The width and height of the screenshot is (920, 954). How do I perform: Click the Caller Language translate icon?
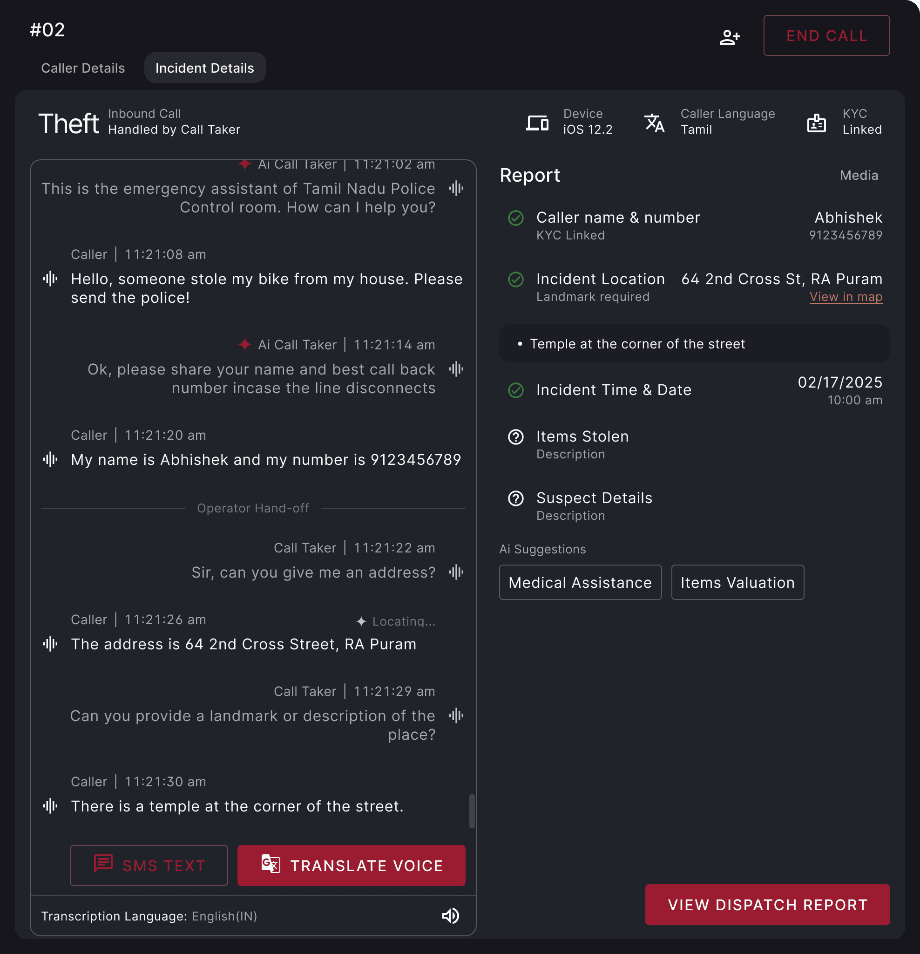pos(654,123)
